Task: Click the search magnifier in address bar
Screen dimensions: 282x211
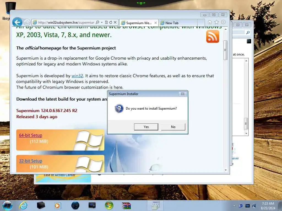Action: tap(97, 22)
